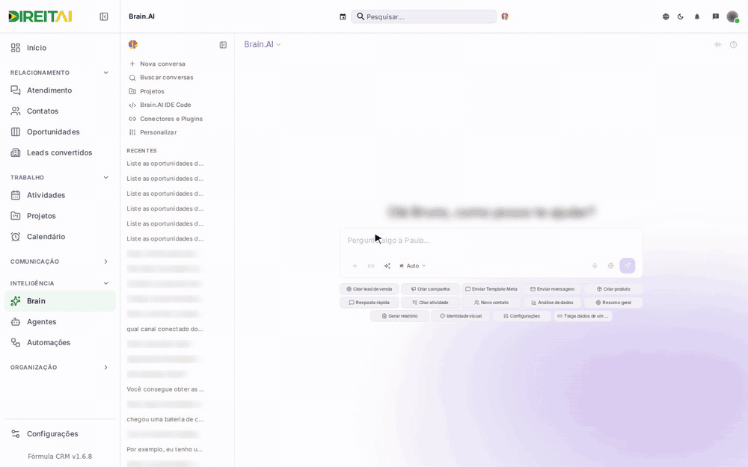Image resolution: width=748 pixels, height=467 pixels.
Task: Open the Auto model selector dropdown
Action: coord(413,266)
